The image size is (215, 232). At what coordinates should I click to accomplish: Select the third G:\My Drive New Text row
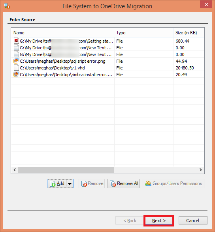click(108, 54)
